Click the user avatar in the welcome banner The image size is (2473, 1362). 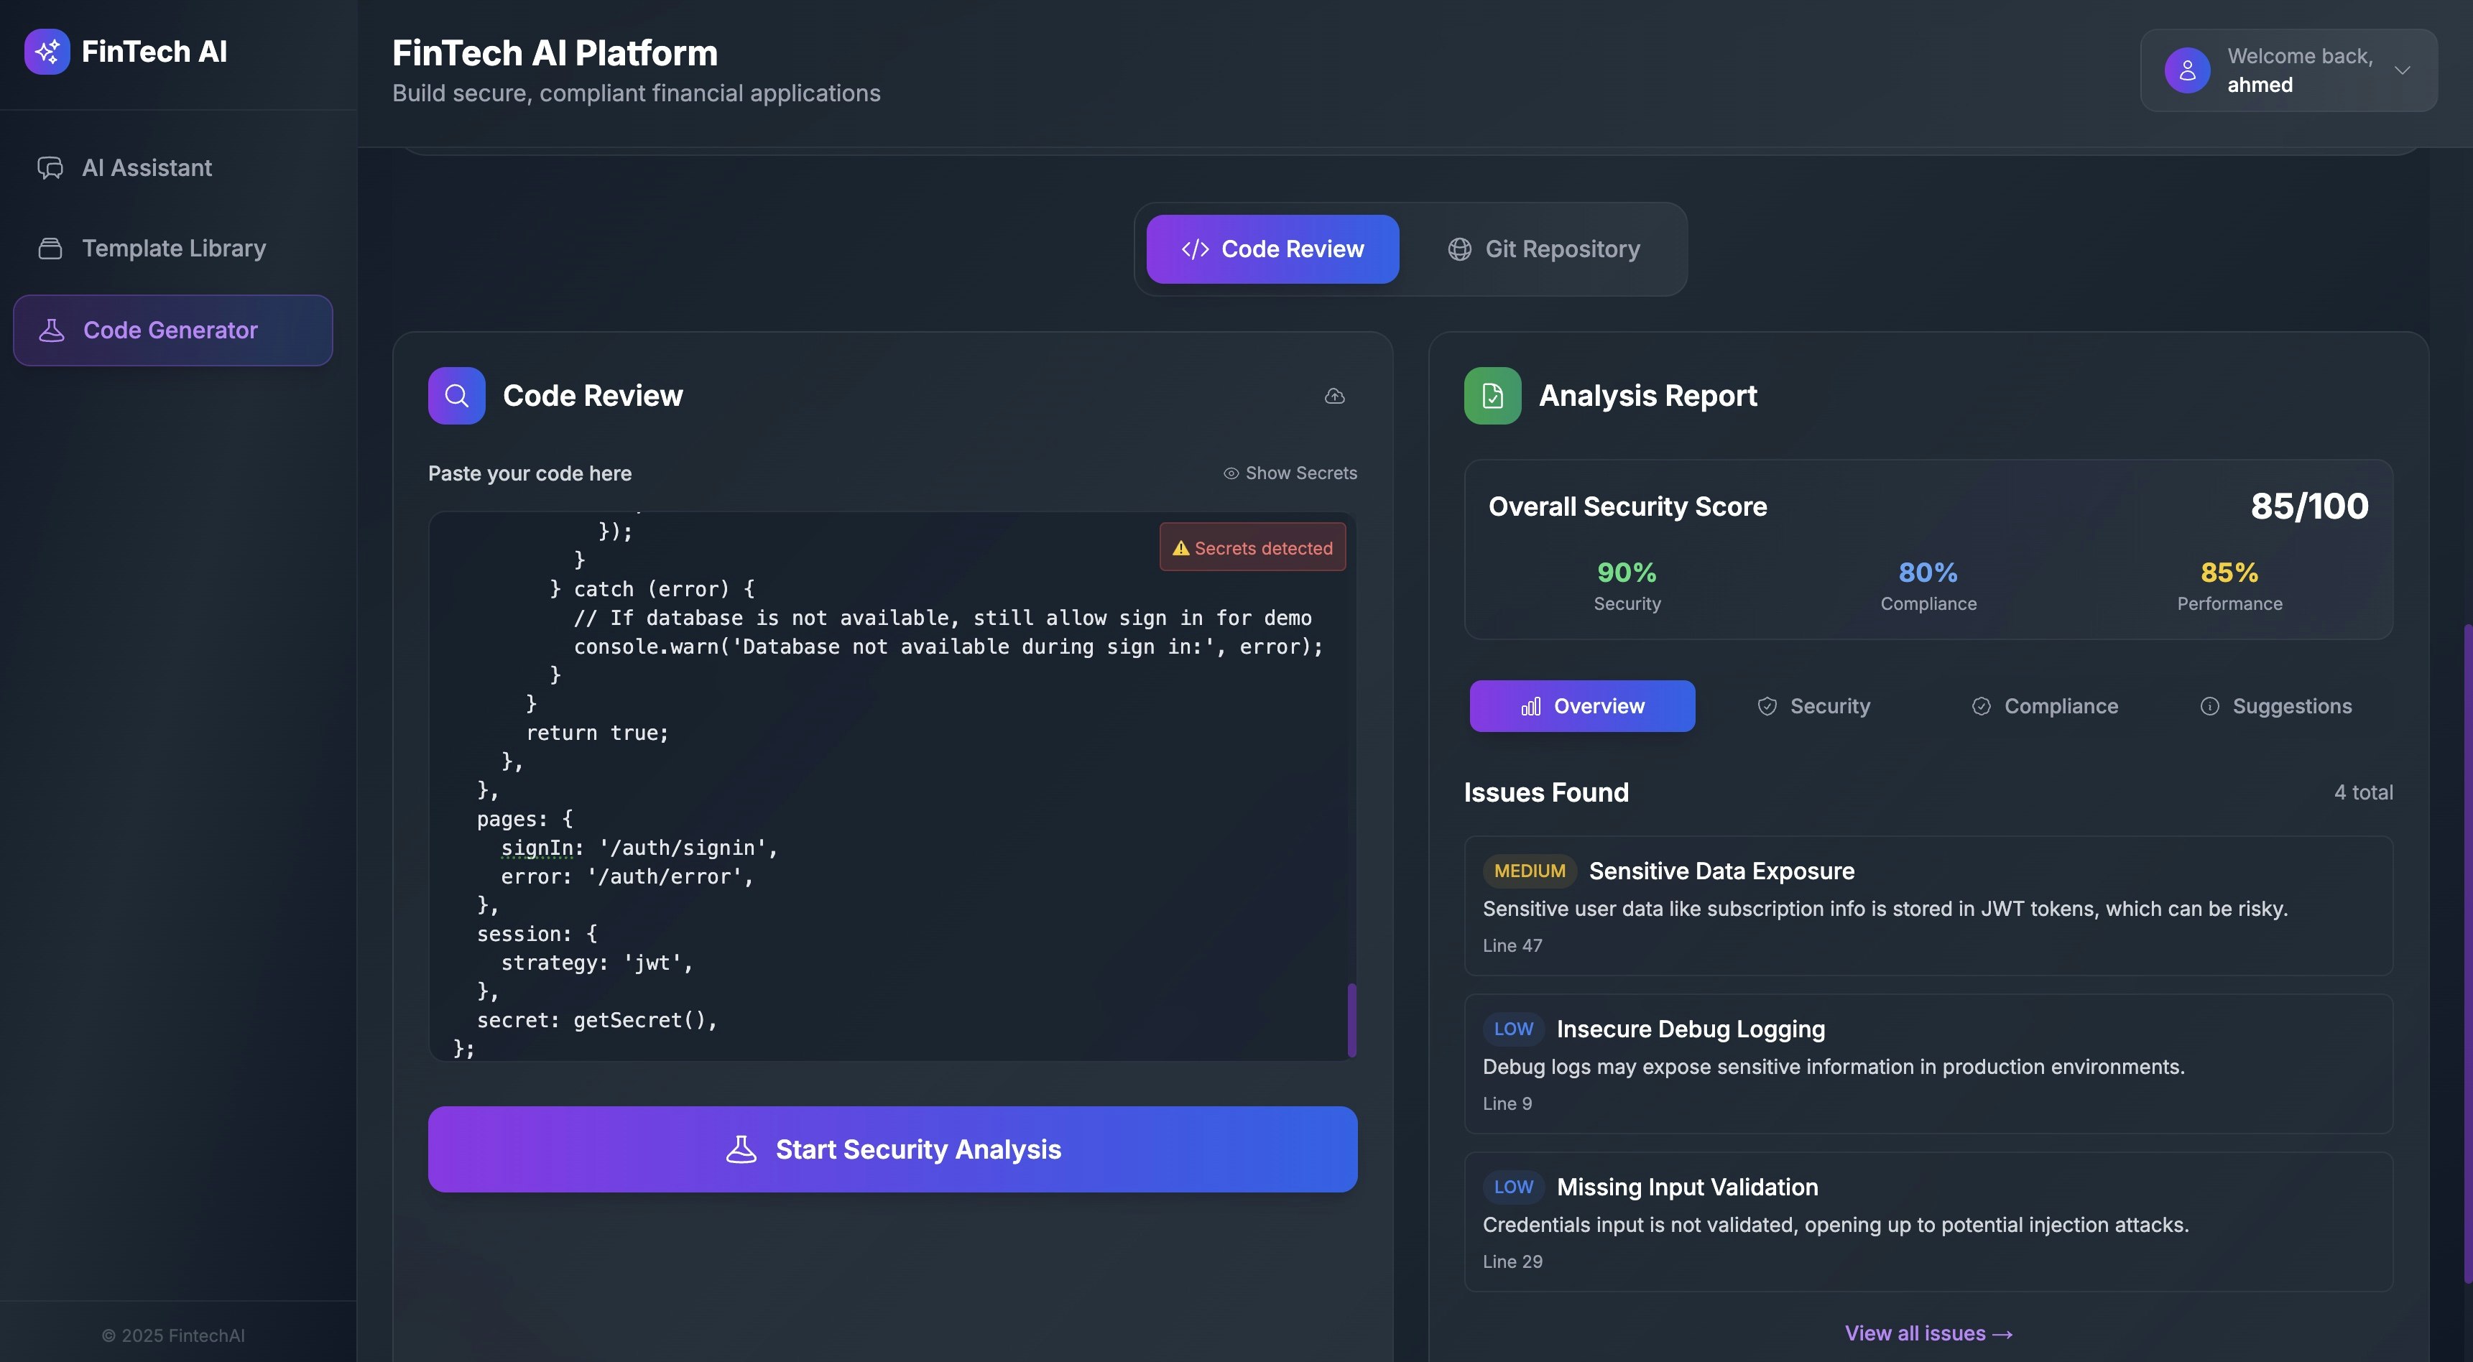[2187, 69]
